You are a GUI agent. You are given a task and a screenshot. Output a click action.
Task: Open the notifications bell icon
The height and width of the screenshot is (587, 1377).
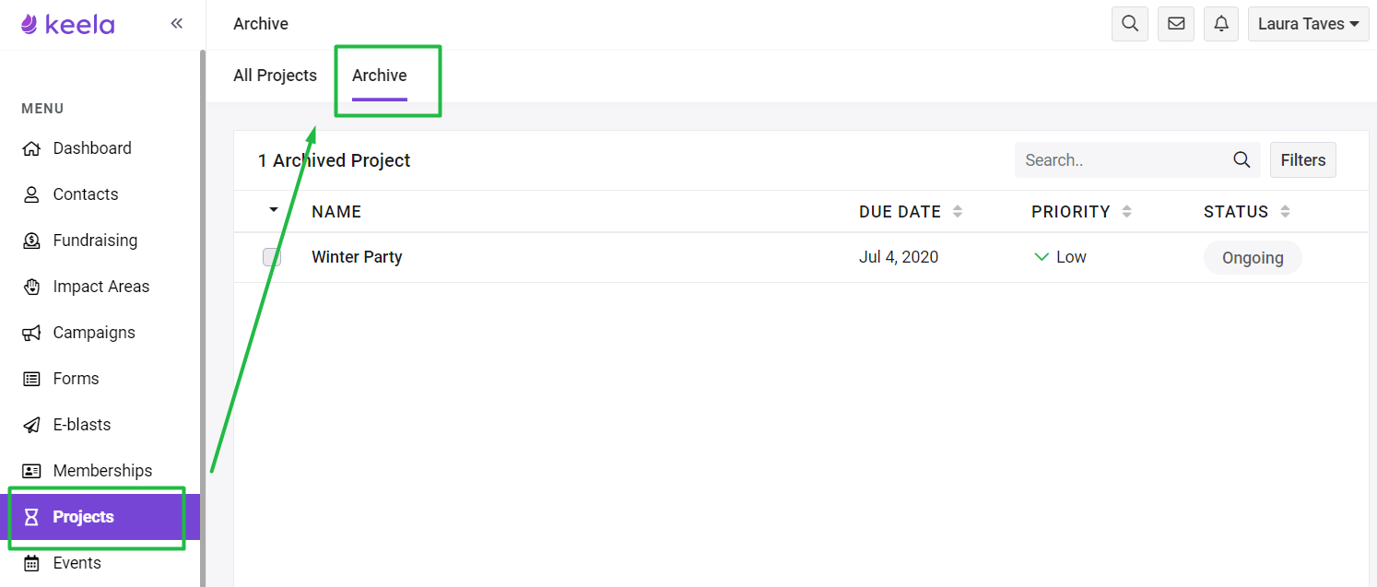[1221, 24]
